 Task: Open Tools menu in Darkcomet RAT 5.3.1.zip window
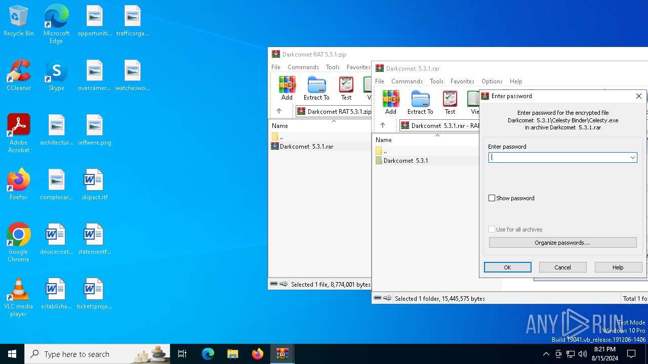click(x=333, y=67)
